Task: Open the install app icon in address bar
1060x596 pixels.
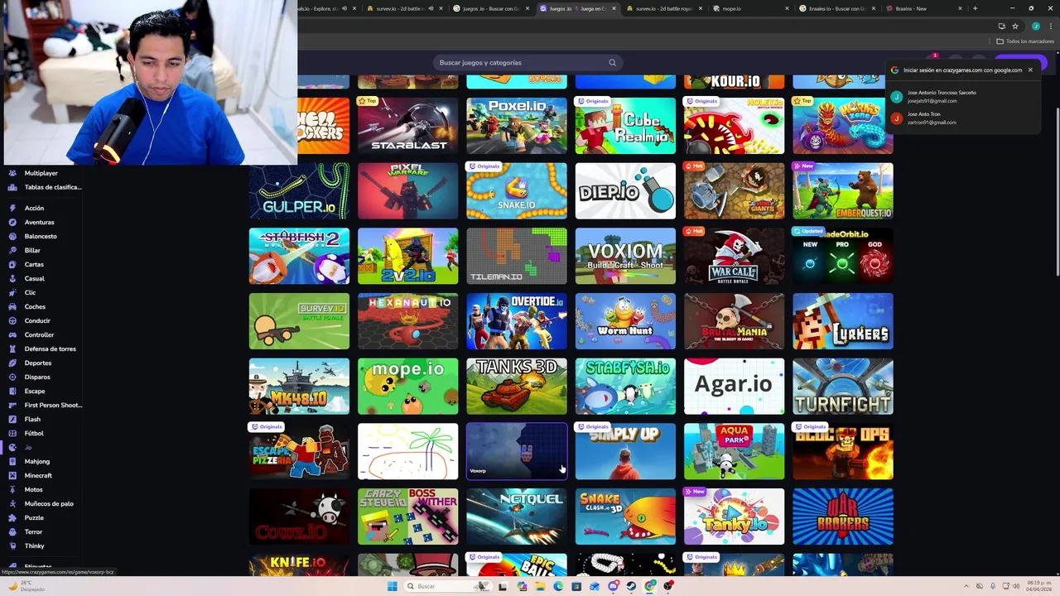Action: tap(1001, 26)
